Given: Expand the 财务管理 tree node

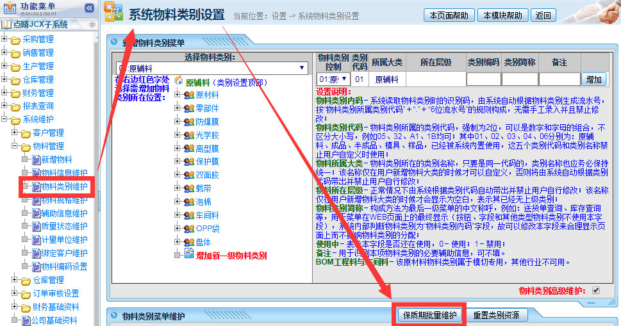Looking at the screenshot, I should (4, 92).
